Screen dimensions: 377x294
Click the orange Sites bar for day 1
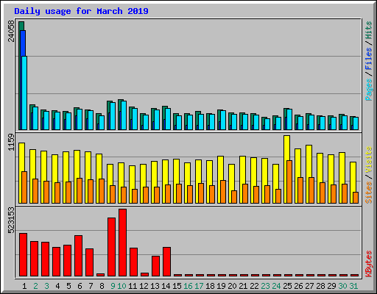point(24,187)
